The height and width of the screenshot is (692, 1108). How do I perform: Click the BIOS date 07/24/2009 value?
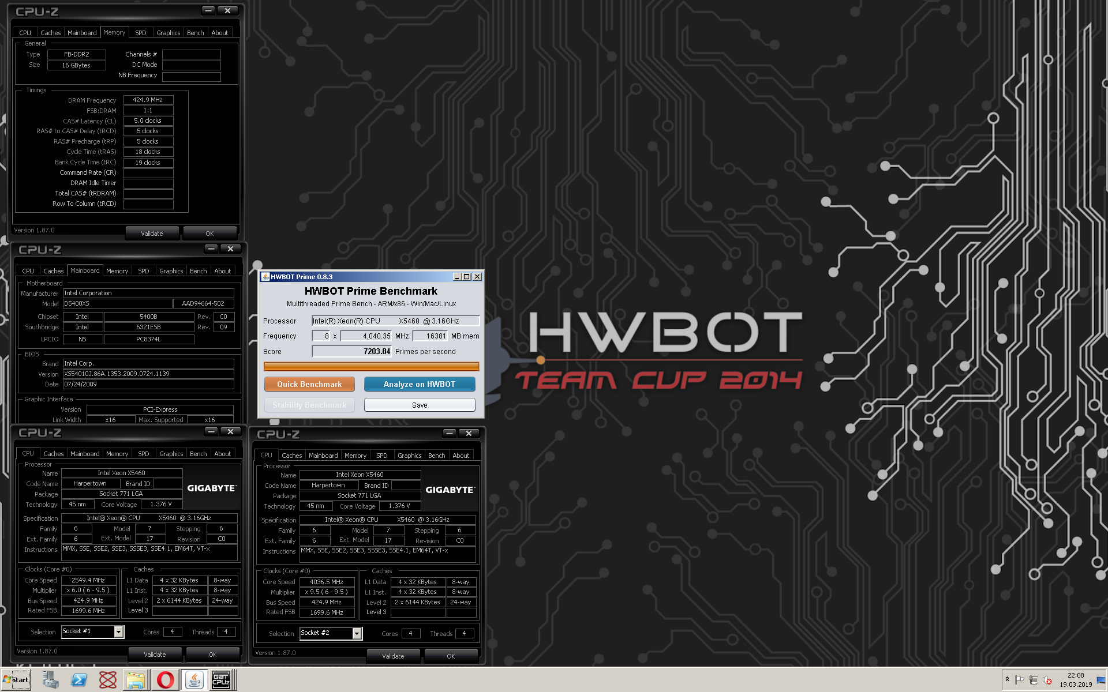148,384
